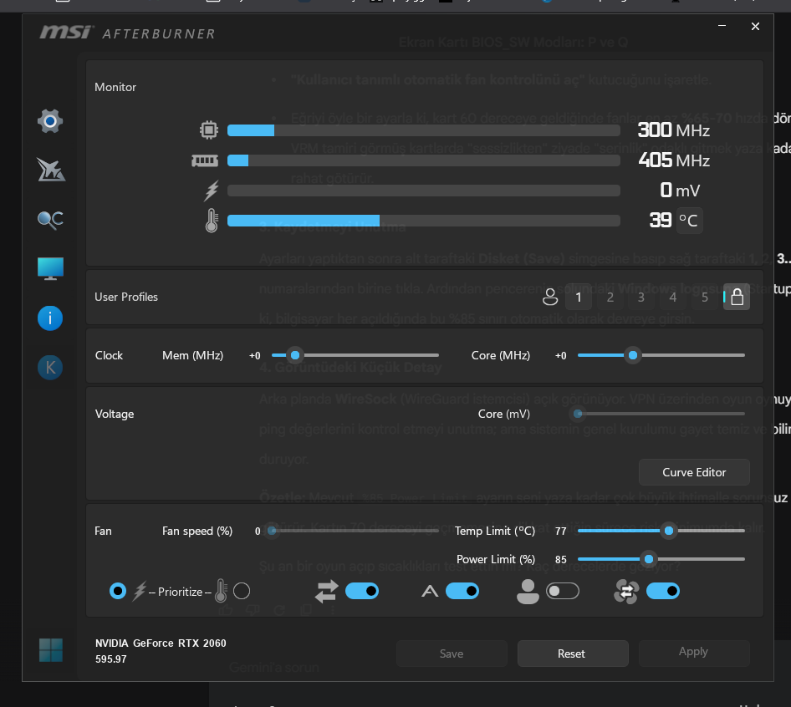The width and height of the screenshot is (791, 707).
Task: Click the Temp Limit value 77
Action: click(x=560, y=532)
